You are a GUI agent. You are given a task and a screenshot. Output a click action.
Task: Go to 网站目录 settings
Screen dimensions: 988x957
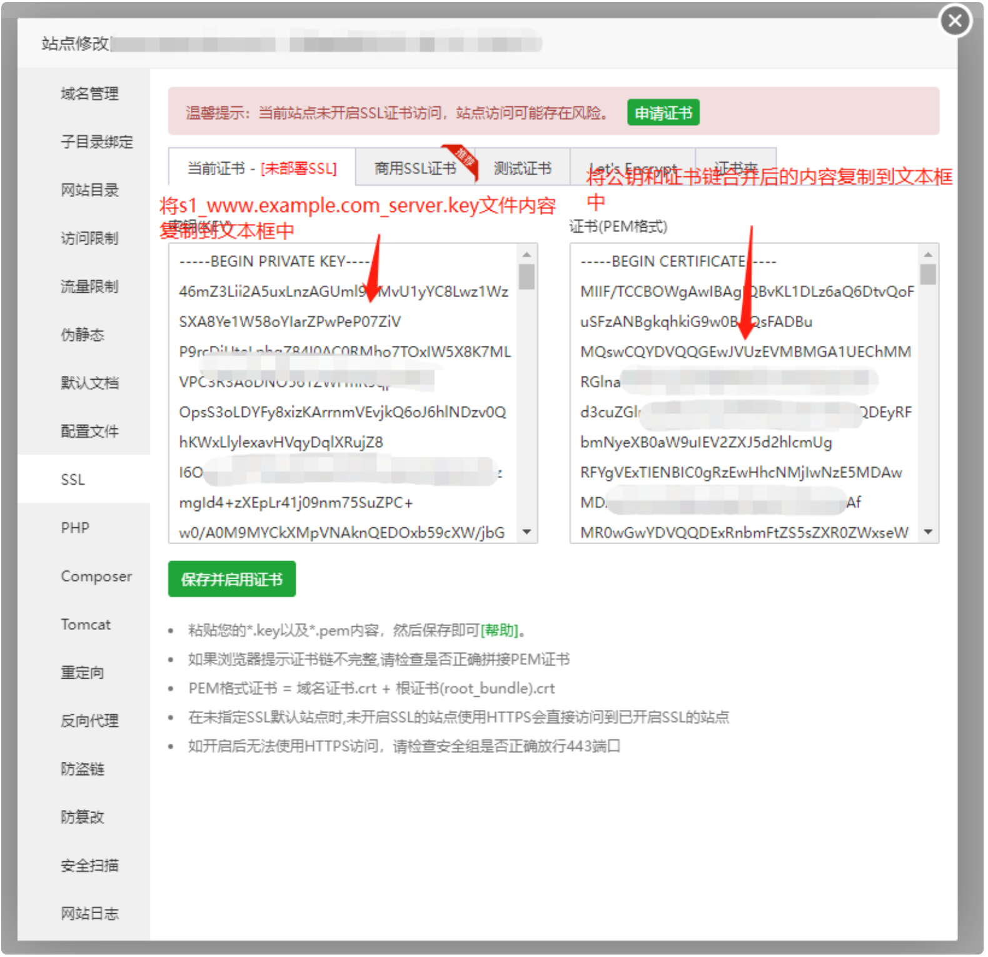pos(89,190)
